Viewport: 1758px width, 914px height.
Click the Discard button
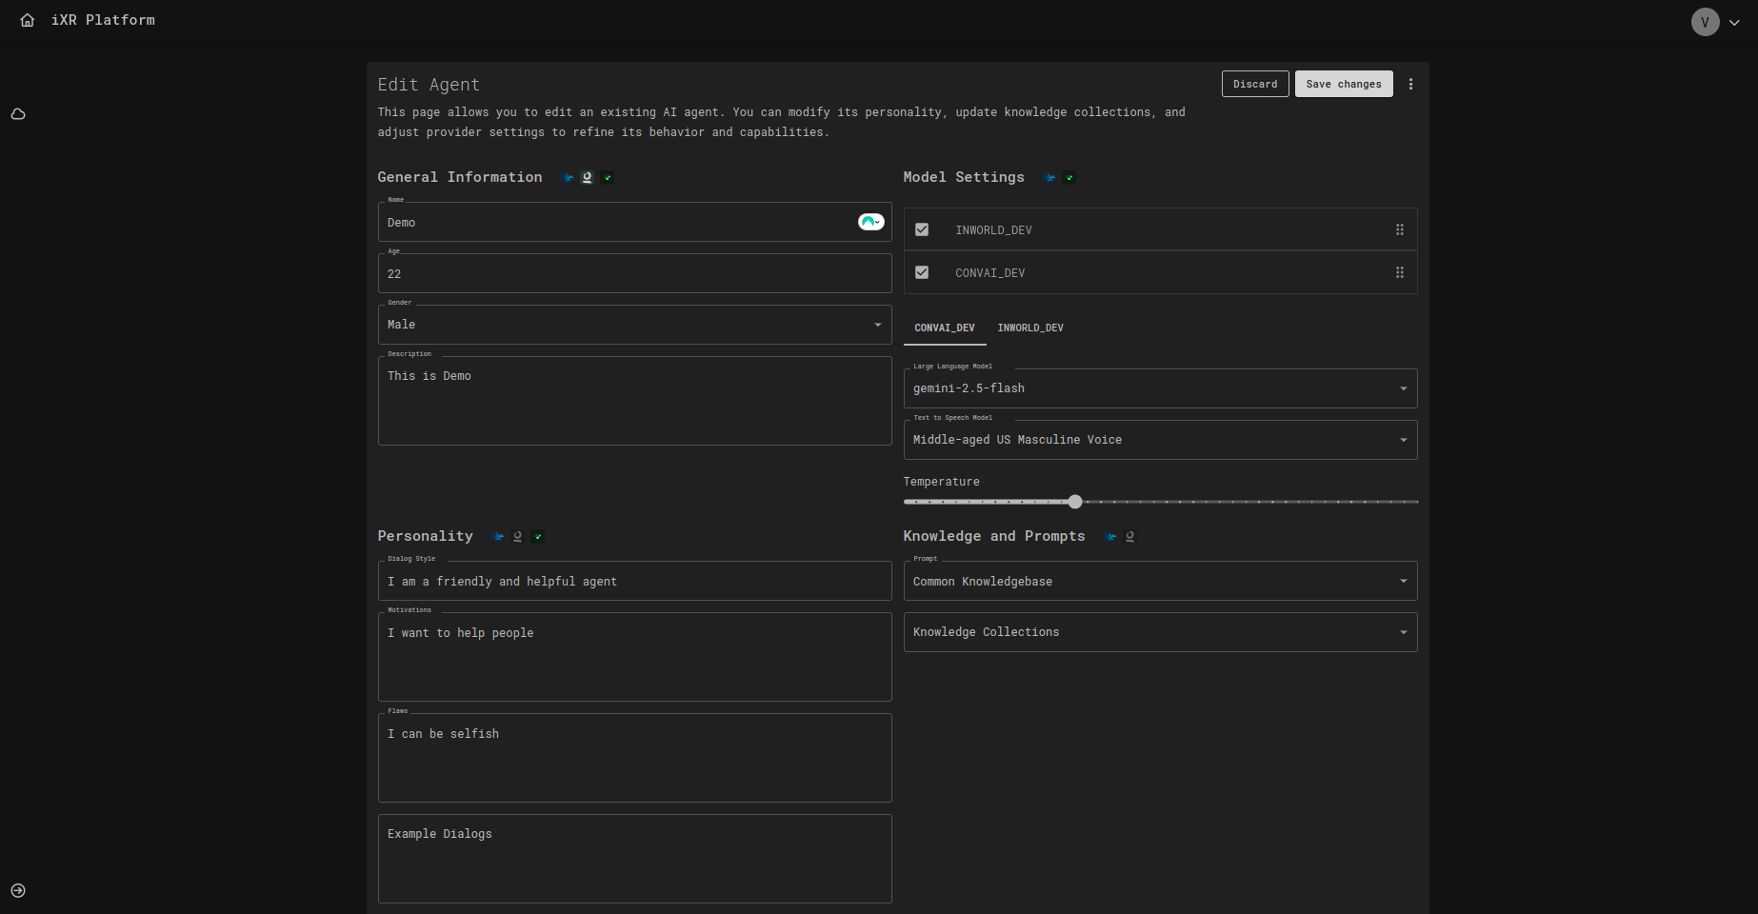click(1254, 84)
